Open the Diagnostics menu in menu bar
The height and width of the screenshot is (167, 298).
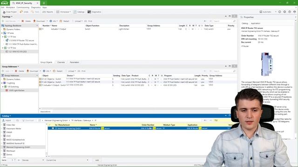coord(36,7)
